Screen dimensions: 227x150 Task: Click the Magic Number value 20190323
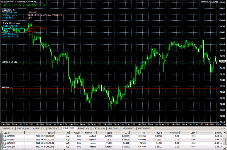tap(32, 13)
